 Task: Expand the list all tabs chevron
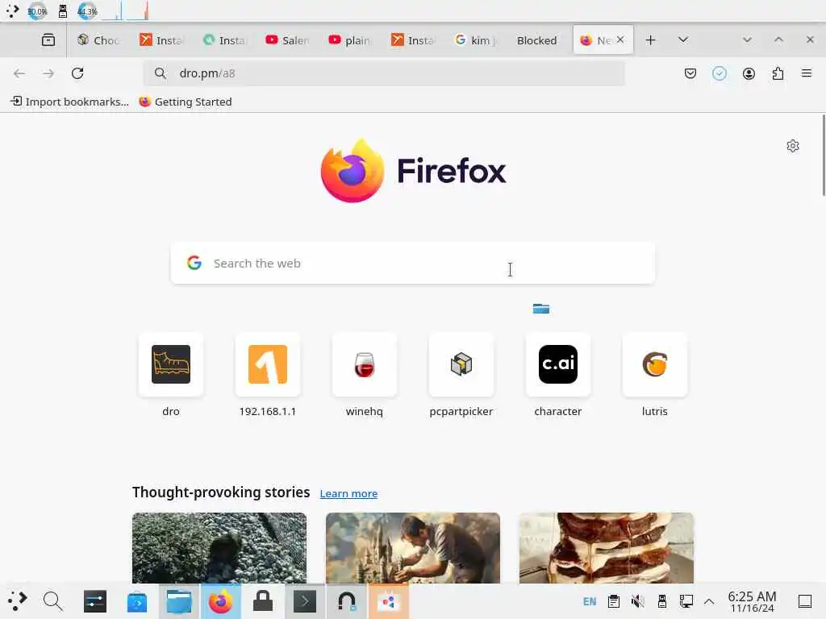(x=682, y=40)
